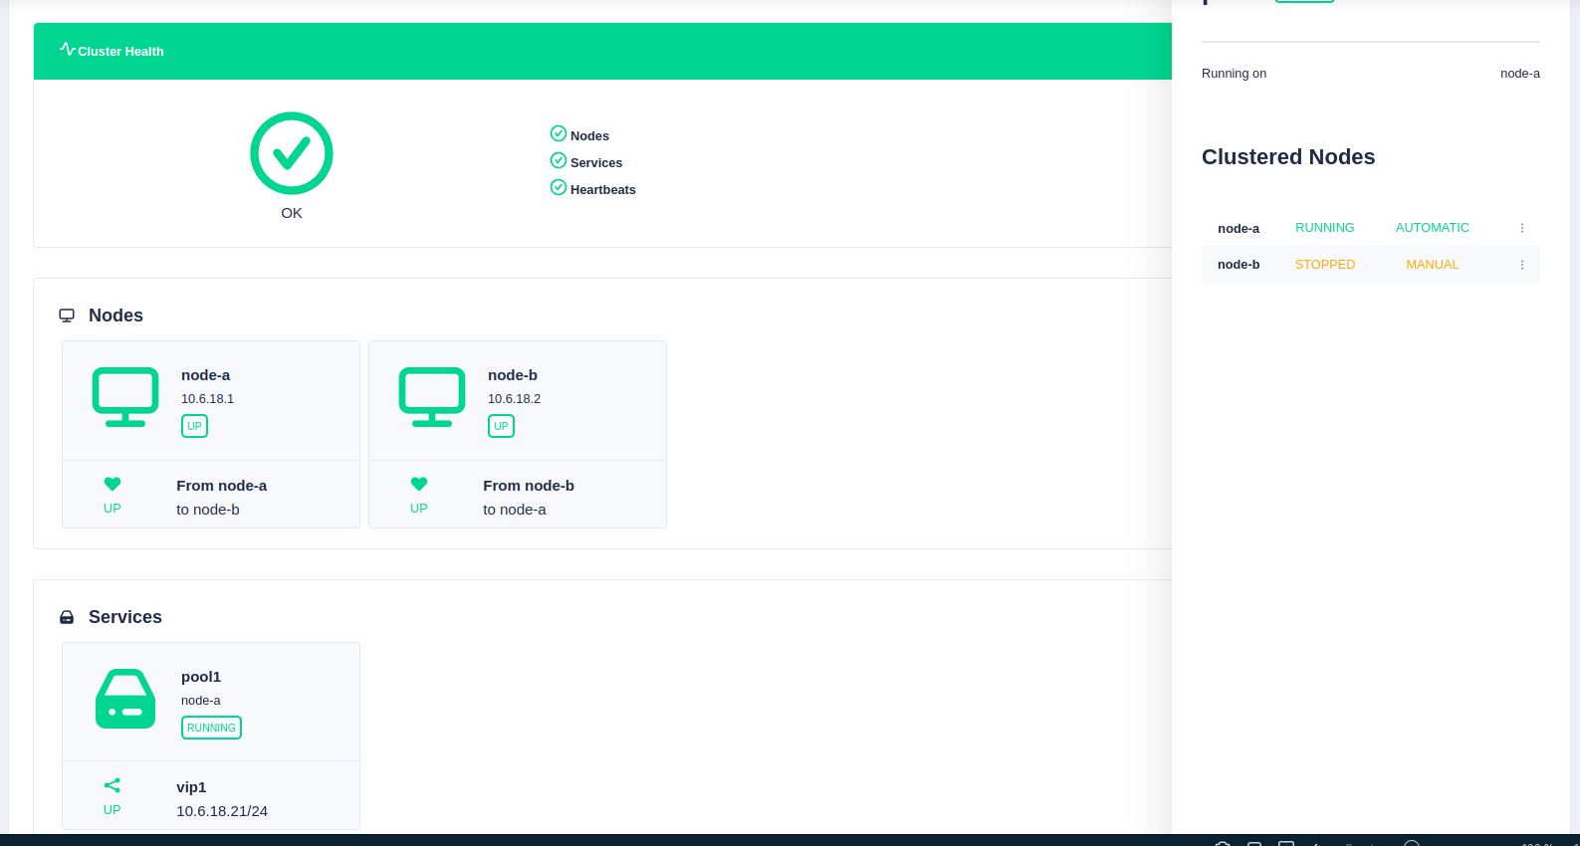Open the node-b row options menu
The image size is (1580, 846).
click(x=1521, y=265)
